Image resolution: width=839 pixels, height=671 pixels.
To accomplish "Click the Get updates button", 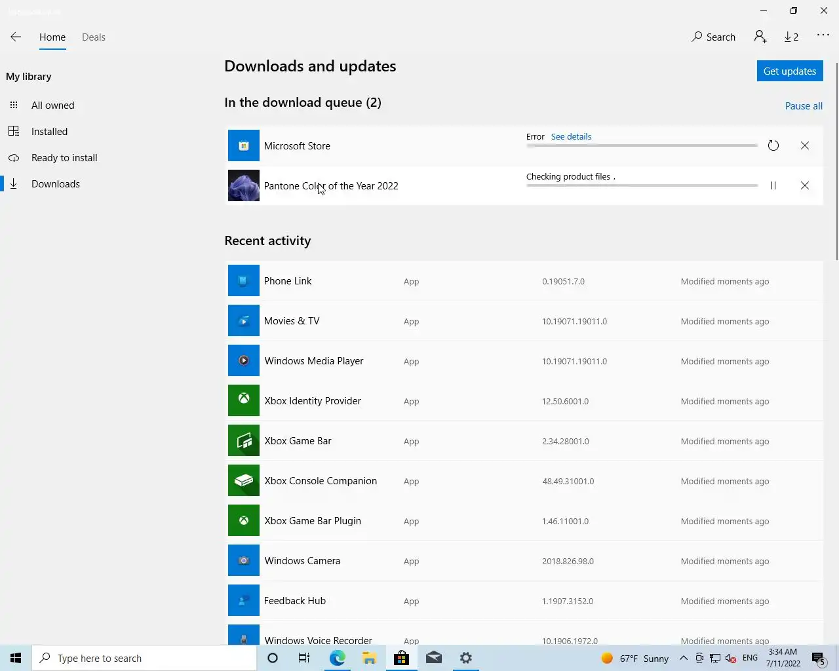I will [790, 71].
